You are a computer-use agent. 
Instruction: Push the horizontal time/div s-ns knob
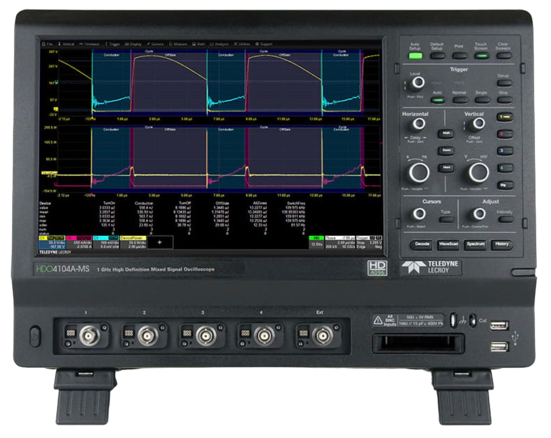[x=419, y=172]
